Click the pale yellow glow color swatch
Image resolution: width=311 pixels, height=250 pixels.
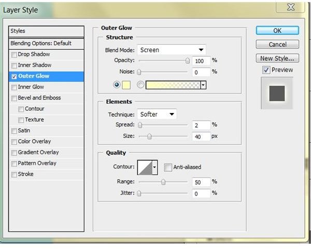tap(126, 85)
